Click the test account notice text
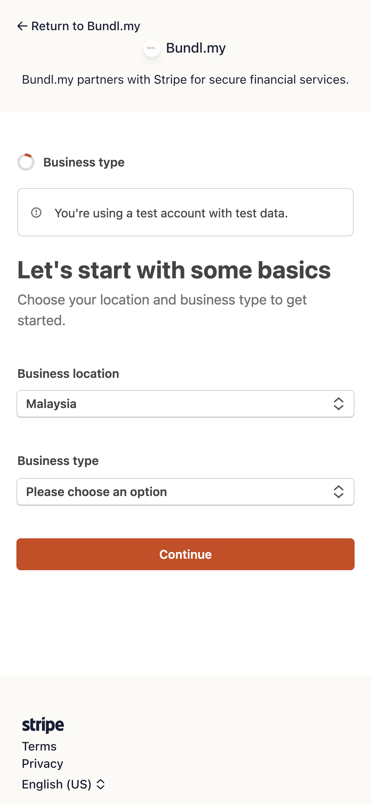The height and width of the screenshot is (804, 371). pos(171,213)
